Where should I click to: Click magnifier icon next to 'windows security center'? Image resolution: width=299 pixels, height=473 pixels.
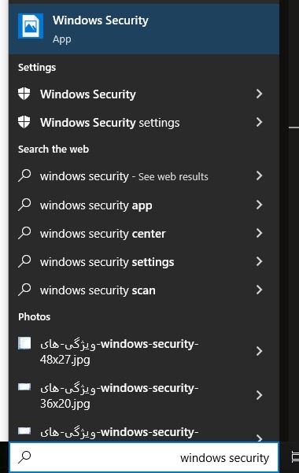(24, 233)
